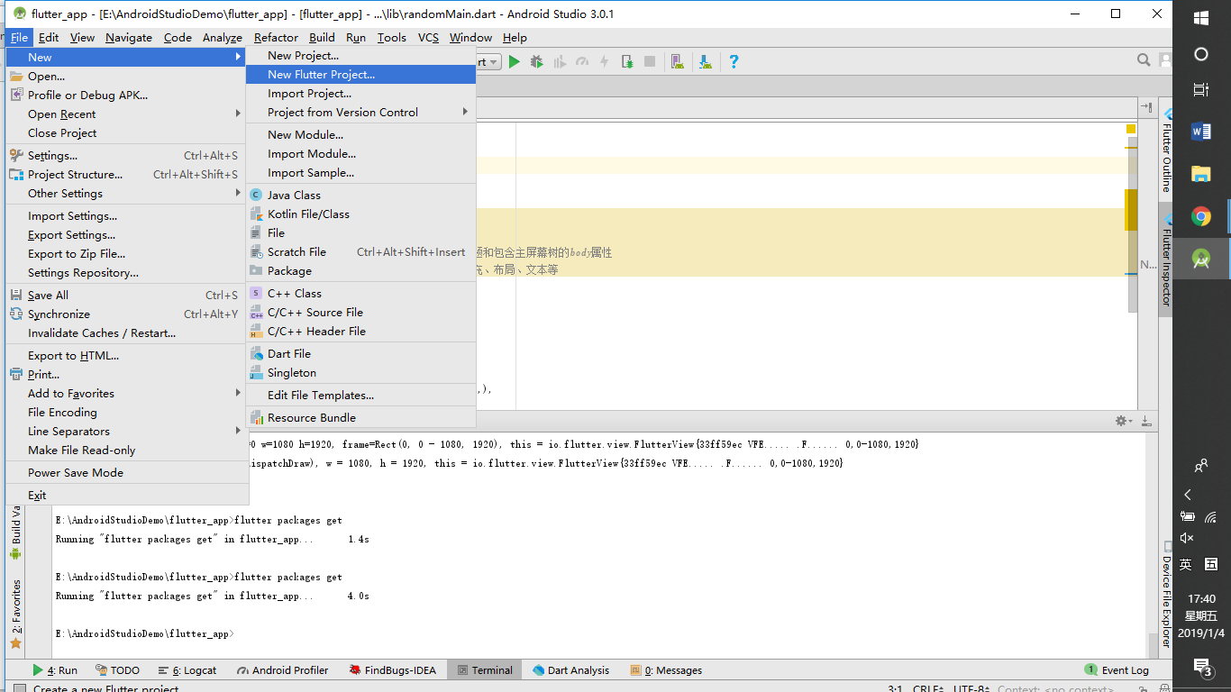Click Settings... in the File menu
Image resolution: width=1231 pixels, height=692 pixels.
point(127,155)
